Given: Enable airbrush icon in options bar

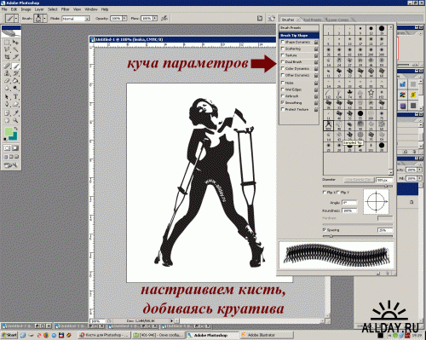Looking at the screenshot, I should coord(164,19).
